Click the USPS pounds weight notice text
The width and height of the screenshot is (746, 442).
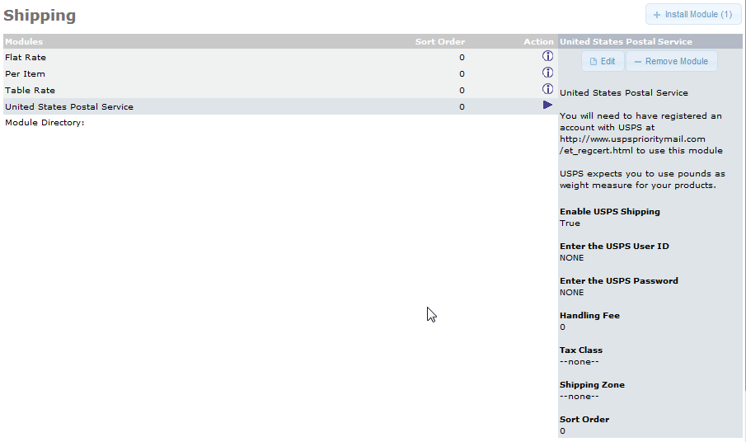642,180
